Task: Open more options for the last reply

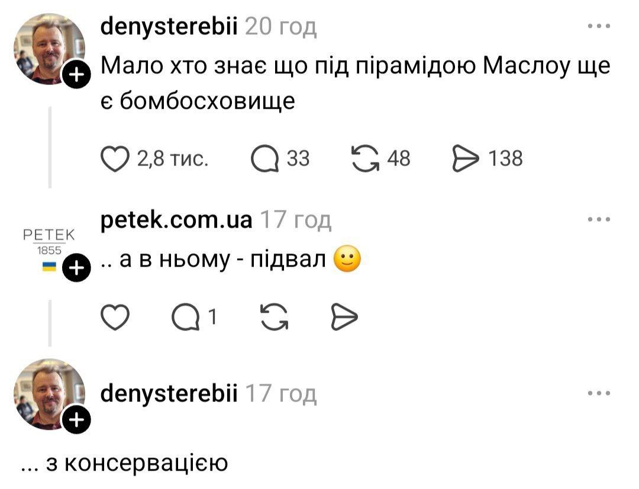Action: 599,393
